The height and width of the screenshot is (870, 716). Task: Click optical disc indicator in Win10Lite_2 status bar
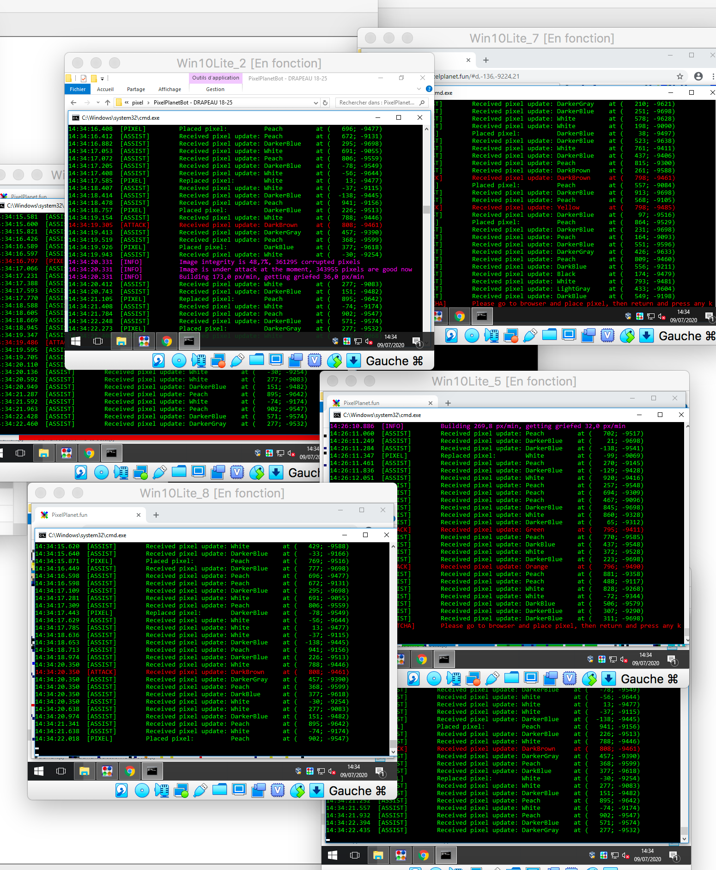179,361
